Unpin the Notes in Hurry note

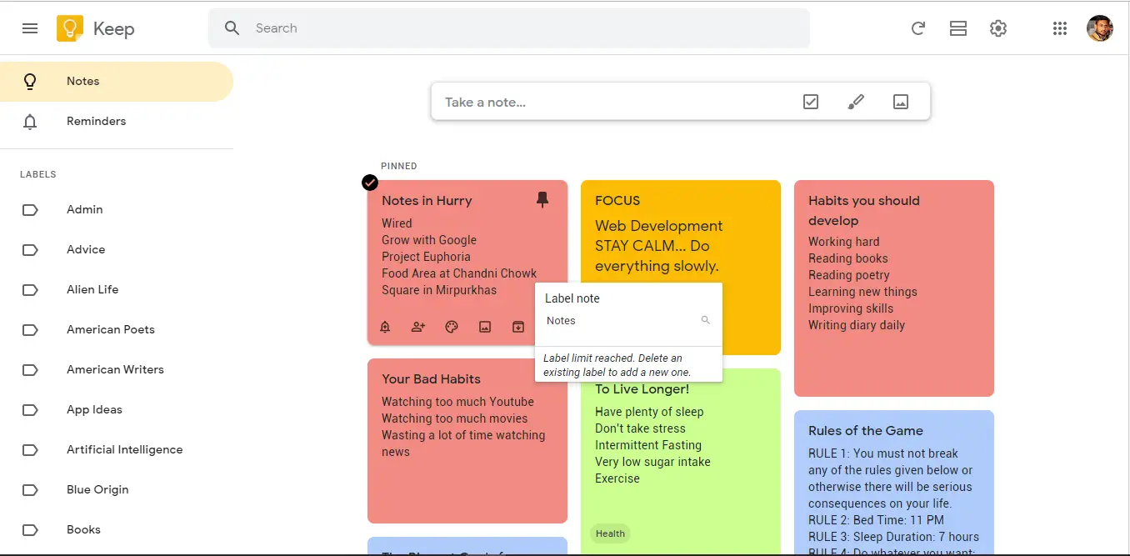pos(542,199)
